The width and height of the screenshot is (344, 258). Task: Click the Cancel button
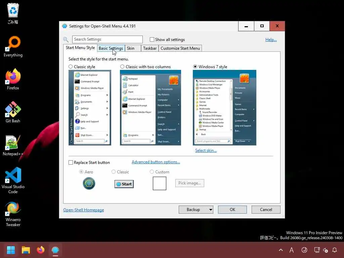(x=266, y=210)
